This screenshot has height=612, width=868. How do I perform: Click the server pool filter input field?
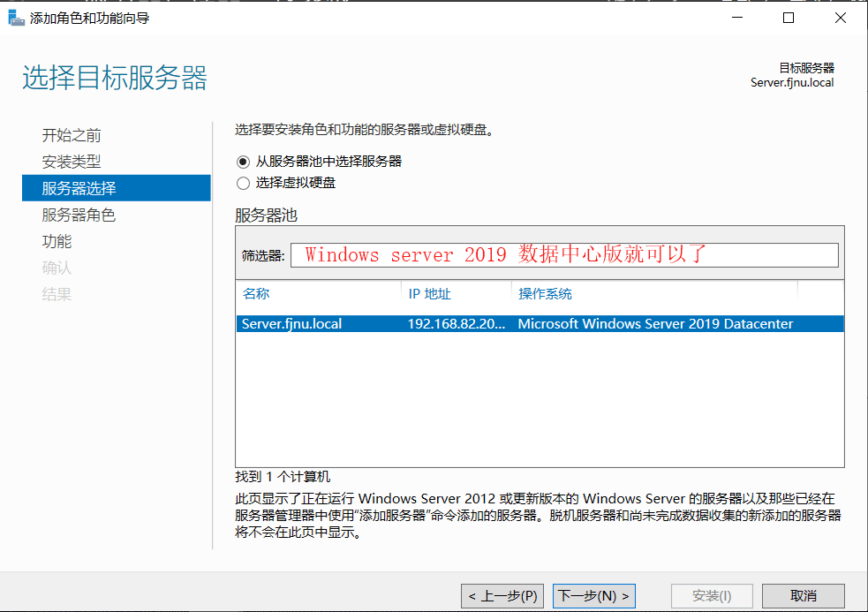[564, 255]
